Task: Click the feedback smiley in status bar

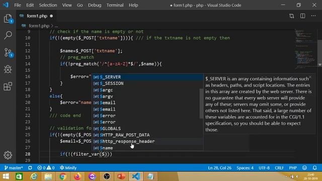Action: tap(304, 167)
